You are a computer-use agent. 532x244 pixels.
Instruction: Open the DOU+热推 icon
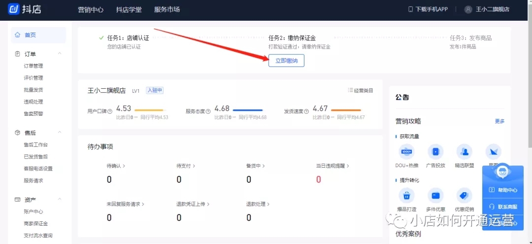(406, 152)
